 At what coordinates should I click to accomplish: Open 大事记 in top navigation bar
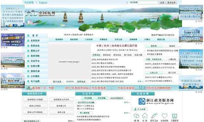click(x=147, y=39)
